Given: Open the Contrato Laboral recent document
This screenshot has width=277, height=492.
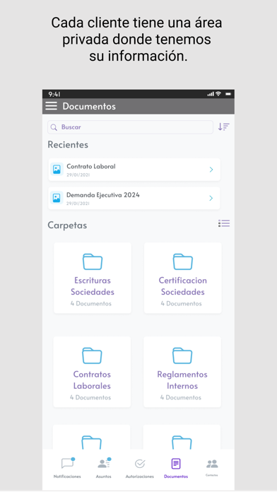Looking at the screenshot, I should tap(134, 170).
